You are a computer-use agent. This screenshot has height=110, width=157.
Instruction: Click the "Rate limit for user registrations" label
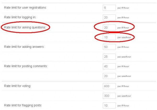point(25,8)
